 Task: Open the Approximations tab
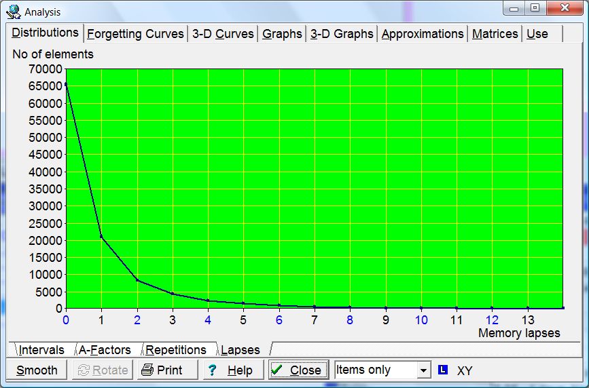coord(423,34)
